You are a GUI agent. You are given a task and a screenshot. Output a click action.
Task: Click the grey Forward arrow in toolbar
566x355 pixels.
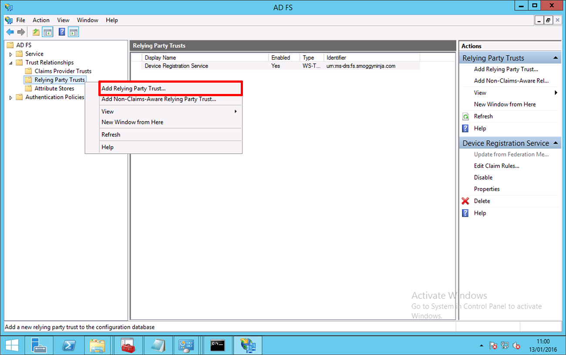(21, 32)
